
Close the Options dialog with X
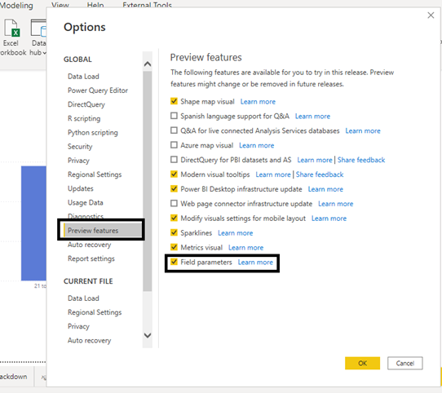click(431, 15)
